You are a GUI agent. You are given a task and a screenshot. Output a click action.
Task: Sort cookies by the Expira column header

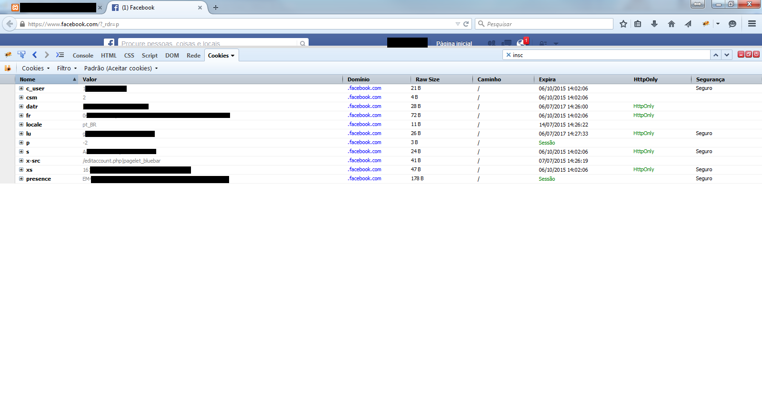581,79
